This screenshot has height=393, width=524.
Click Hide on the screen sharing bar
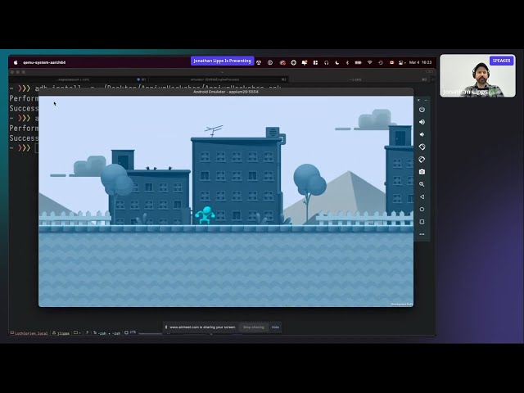[x=275, y=327]
